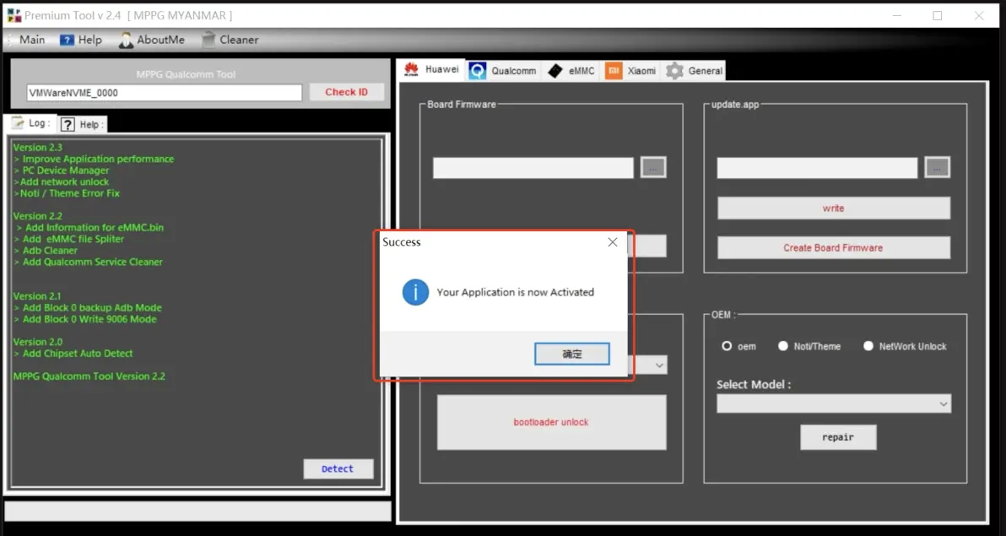Screen dimensions: 1006x536
Task: Select the oem radio button
Action: pyautogui.click(x=727, y=346)
